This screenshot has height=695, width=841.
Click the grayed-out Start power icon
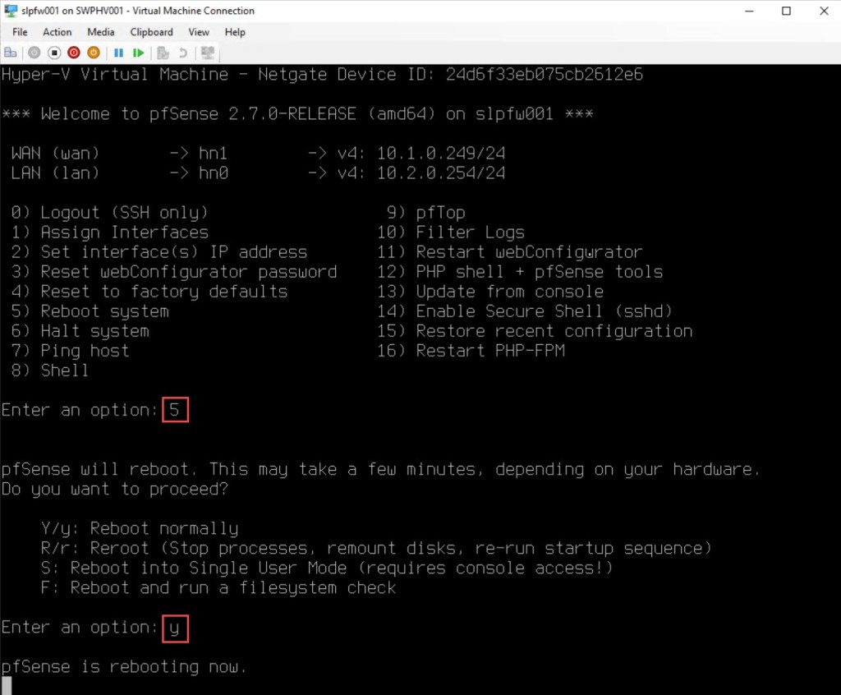click(x=34, y=53)
